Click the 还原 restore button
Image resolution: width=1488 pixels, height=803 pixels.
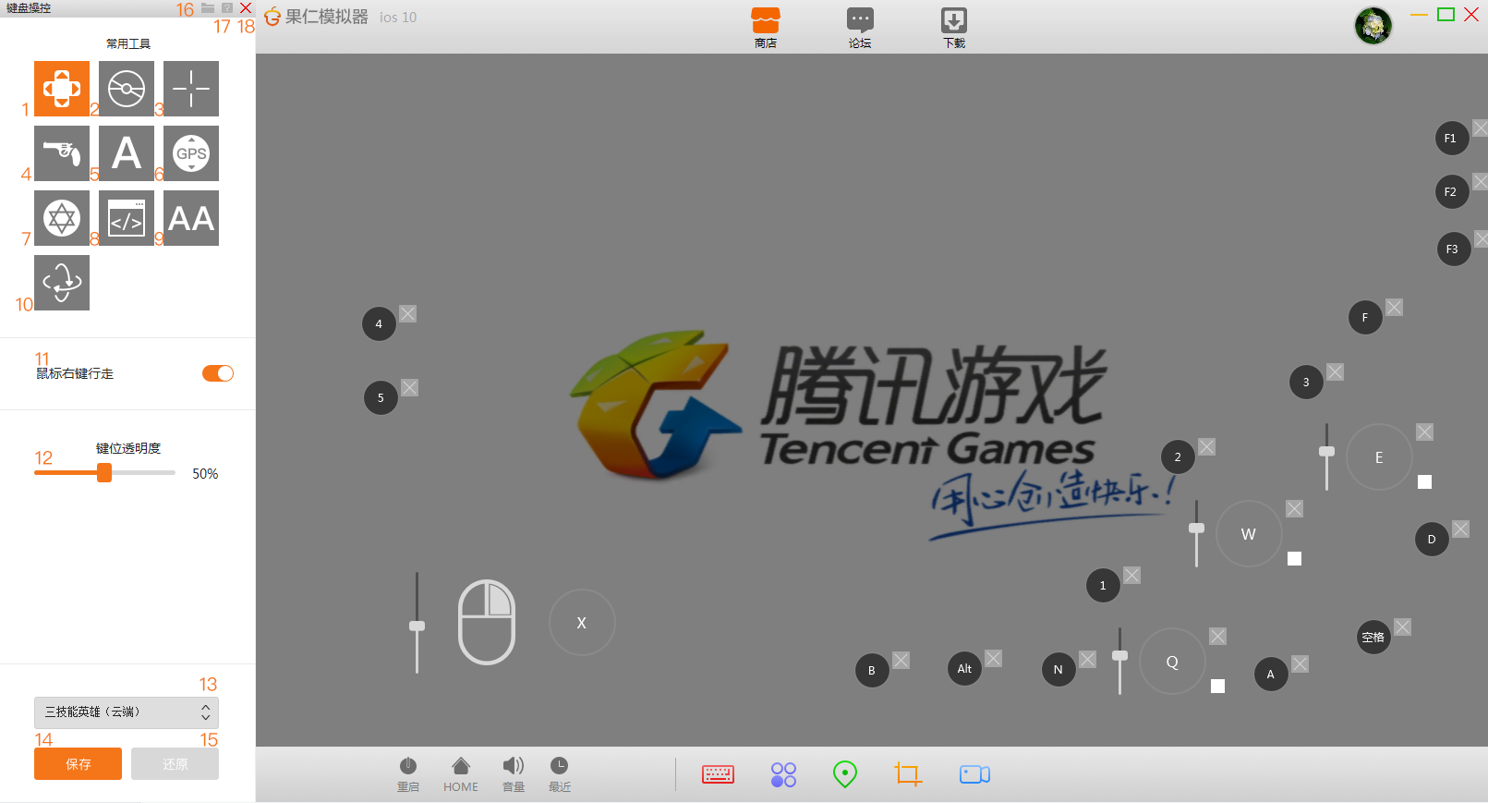point(175,764)
